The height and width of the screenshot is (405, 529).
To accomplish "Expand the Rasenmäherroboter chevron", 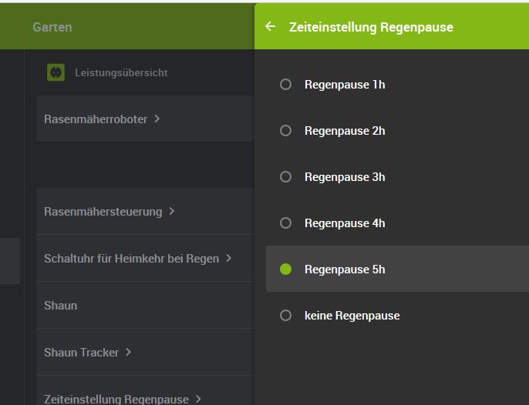I will click(157, 119).
